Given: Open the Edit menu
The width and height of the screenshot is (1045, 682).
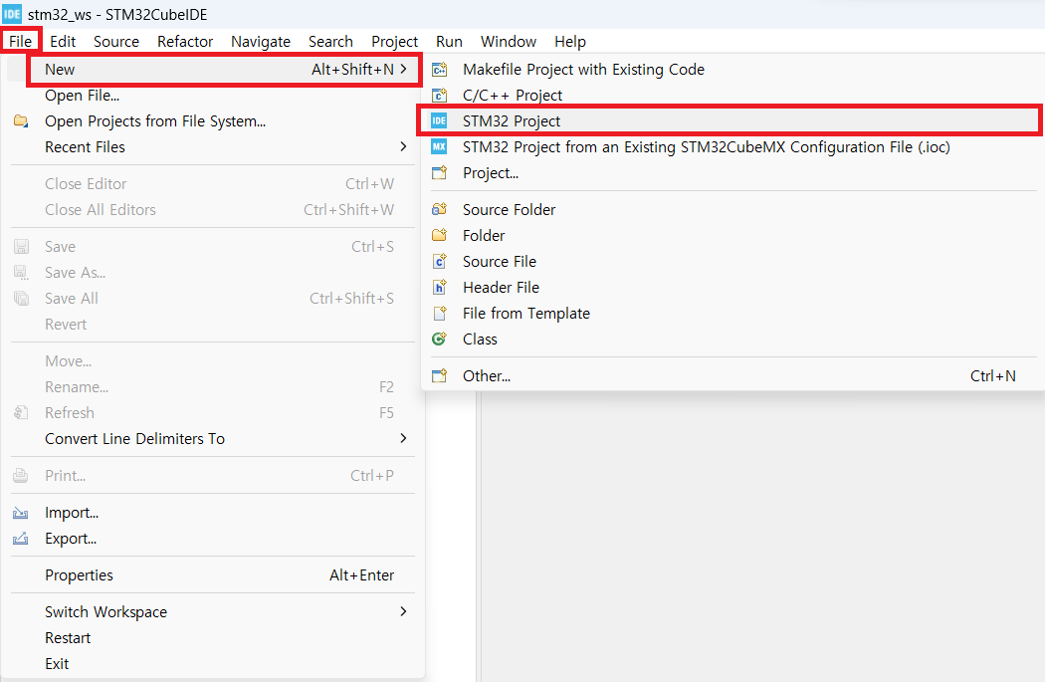Looking at the screenshot, I should pyautogui.click(x=63, y=42).
